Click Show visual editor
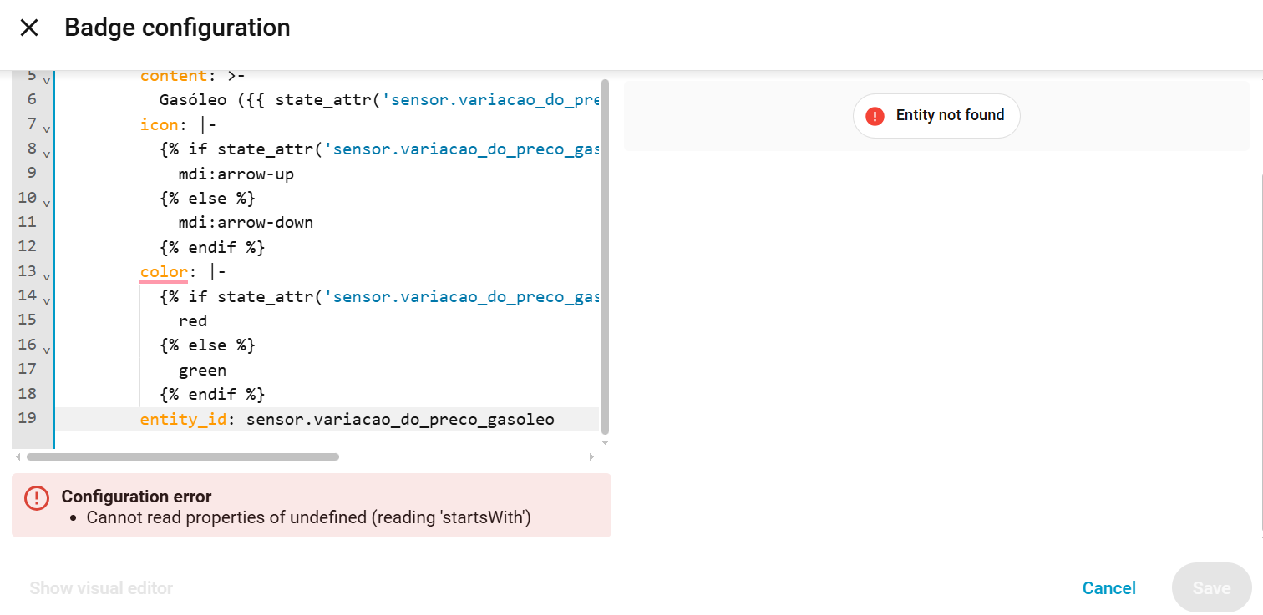Screen dimensions: 1263x615 (101, 588)
